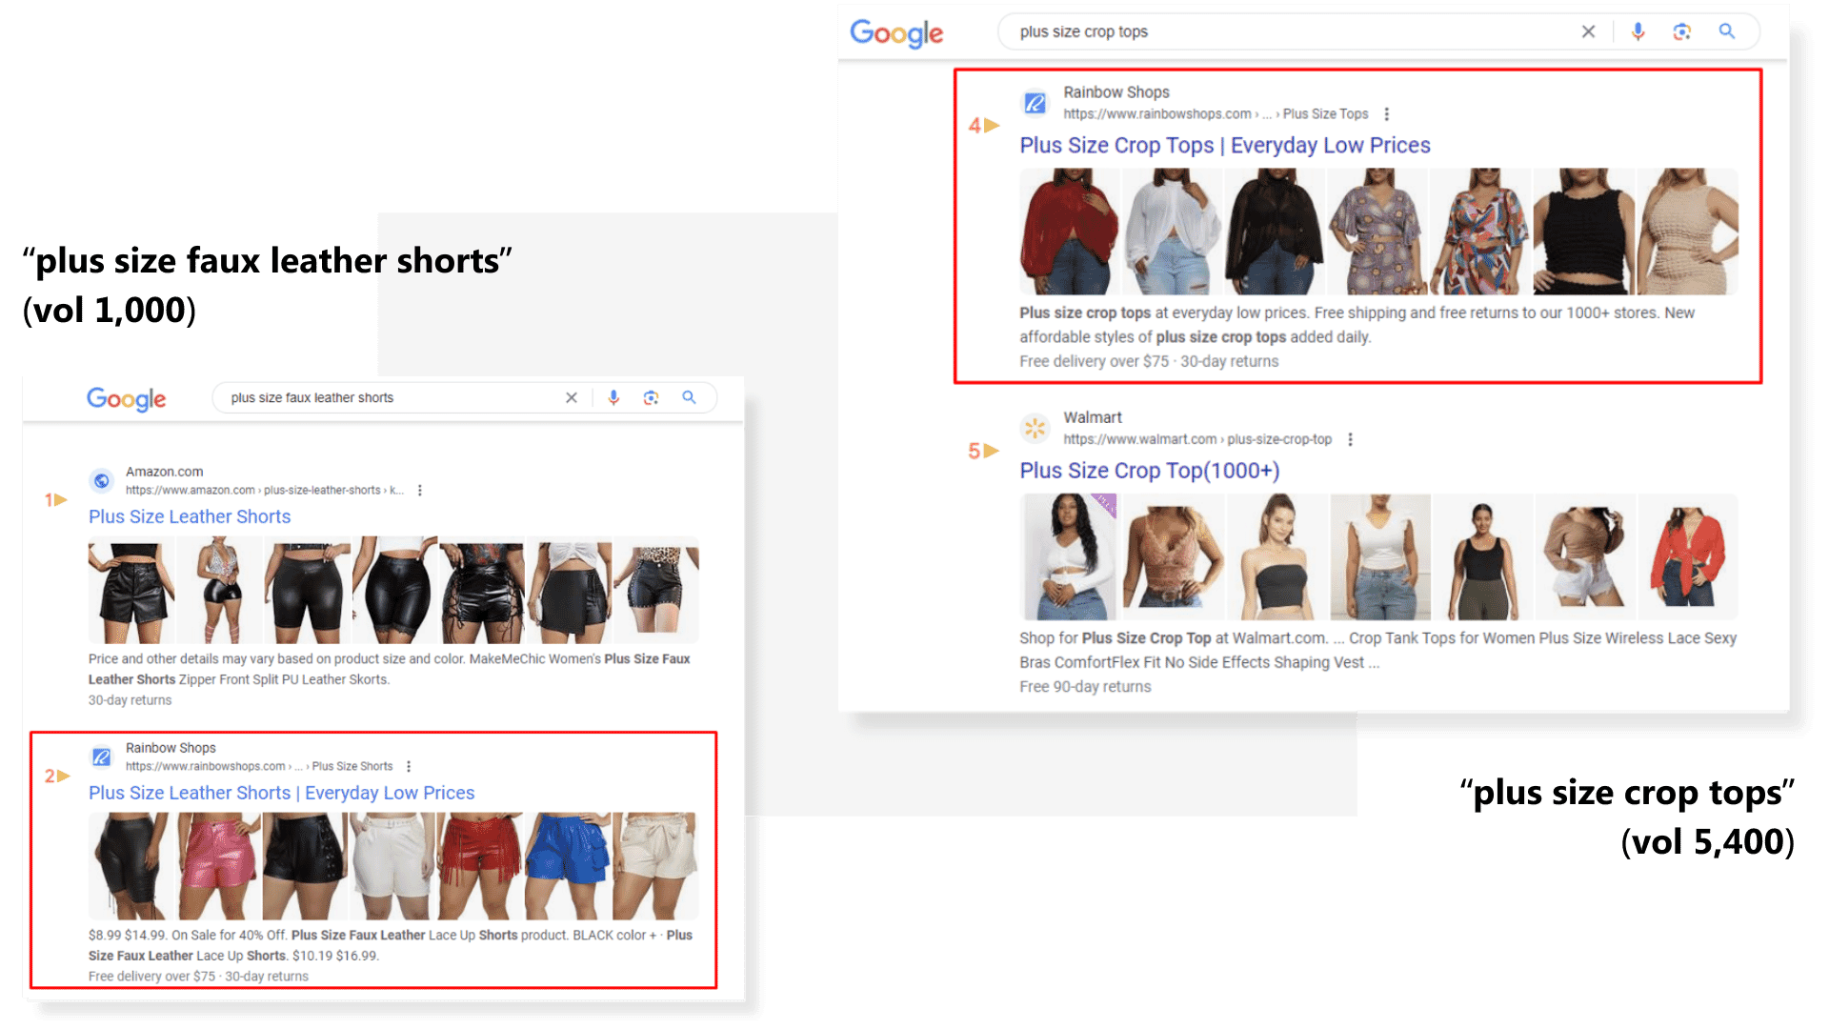Open 'Plus Size Leather Shorts | Everyday Low Prices'

281,793
